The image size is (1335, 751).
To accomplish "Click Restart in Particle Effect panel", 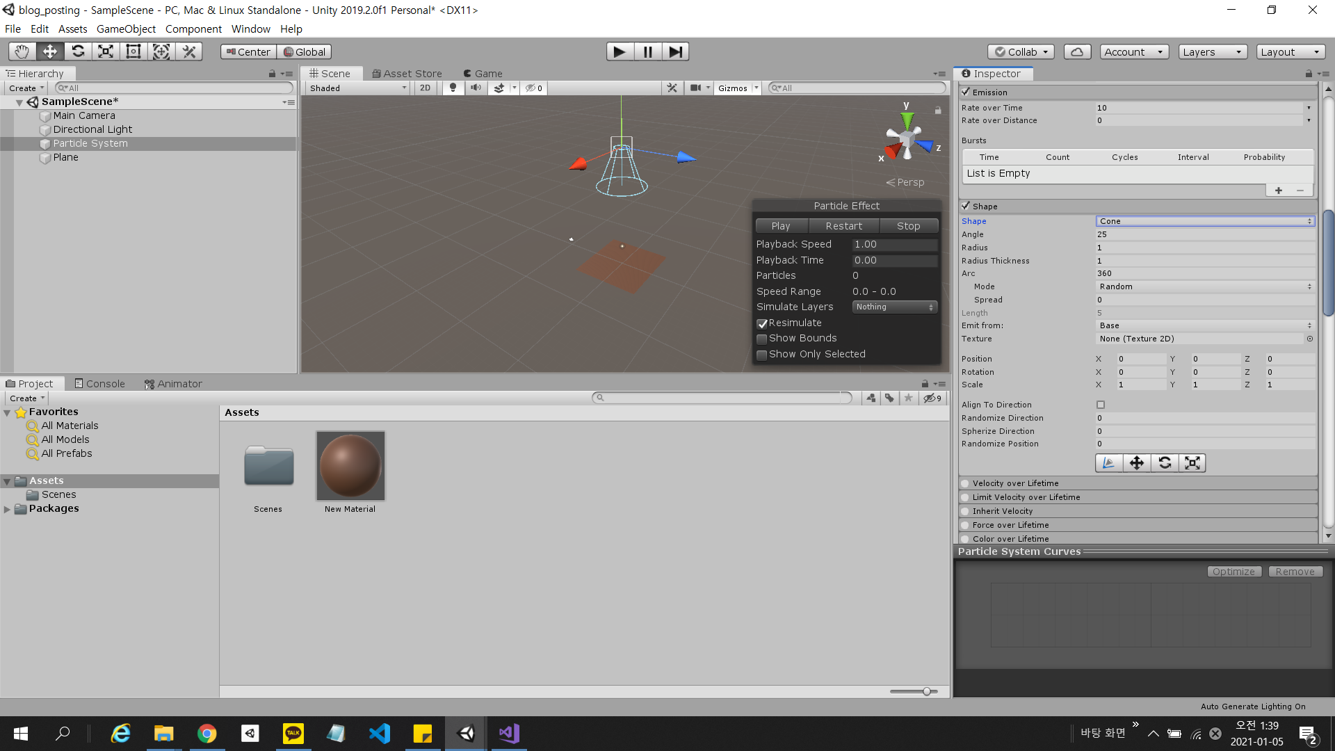I will 843,226.
